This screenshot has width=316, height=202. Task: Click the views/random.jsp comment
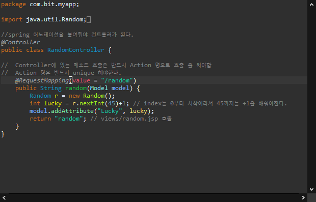pos(131,119)
